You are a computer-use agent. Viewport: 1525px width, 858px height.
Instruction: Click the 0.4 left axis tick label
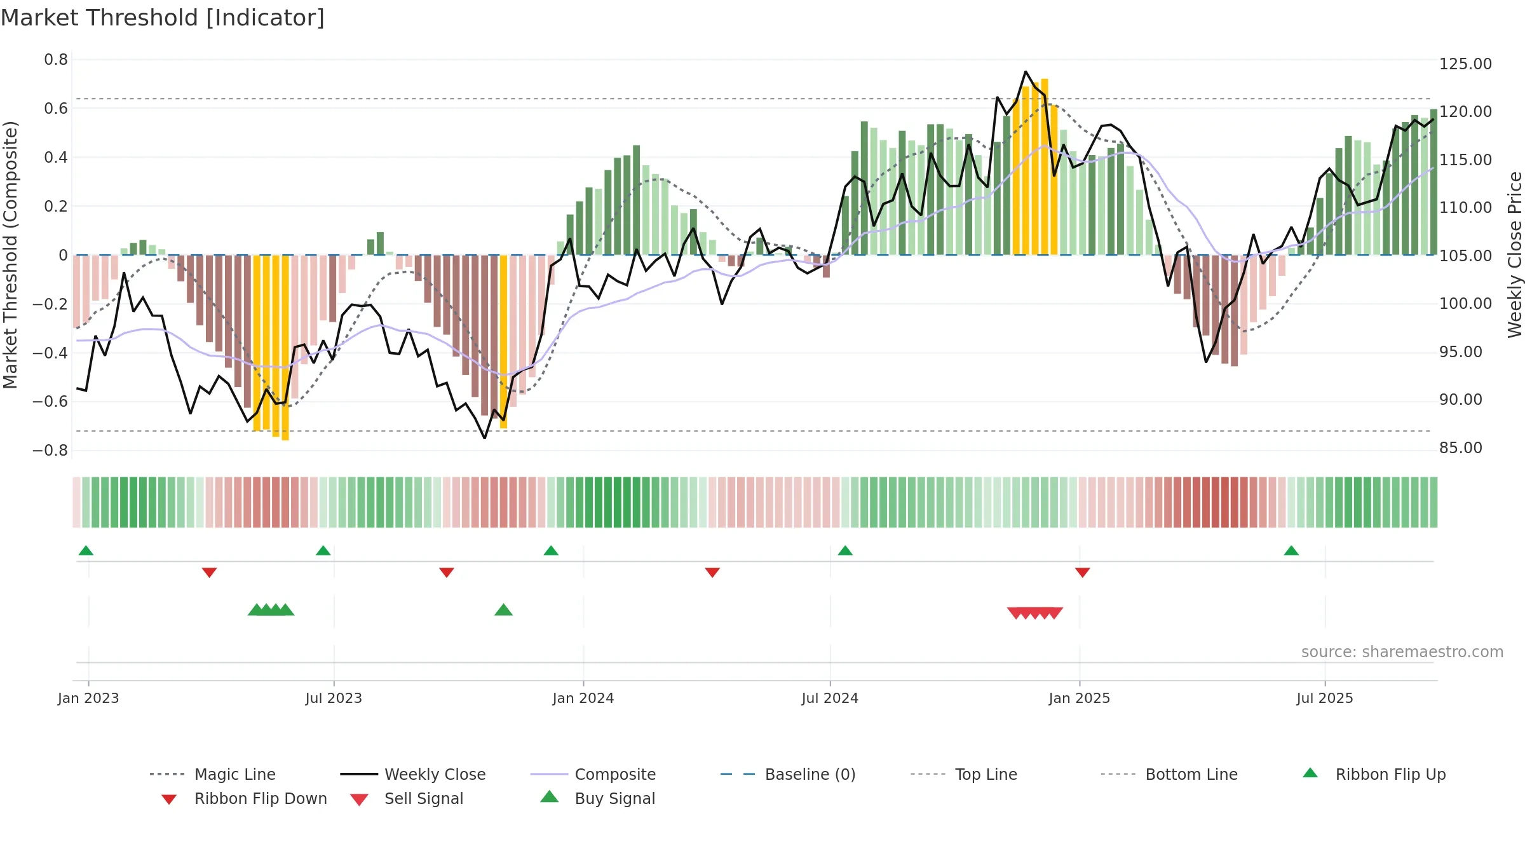tap(56, 158)
